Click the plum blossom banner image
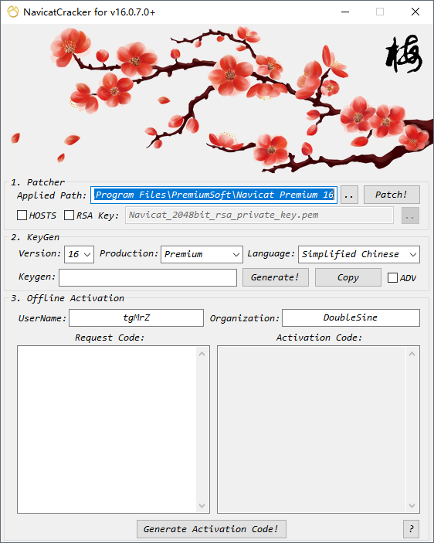The image size is (434, 543). pos(217,99)
